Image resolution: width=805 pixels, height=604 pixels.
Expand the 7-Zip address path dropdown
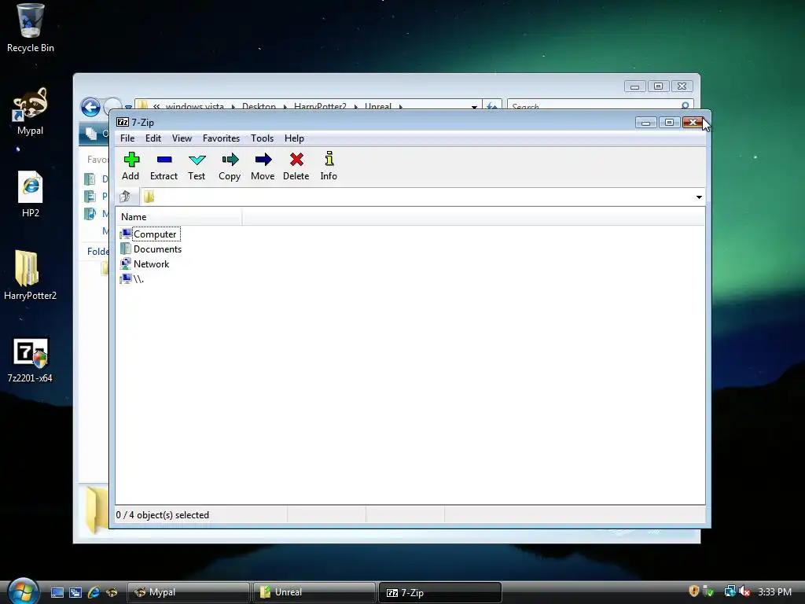[x=699, y=197]
